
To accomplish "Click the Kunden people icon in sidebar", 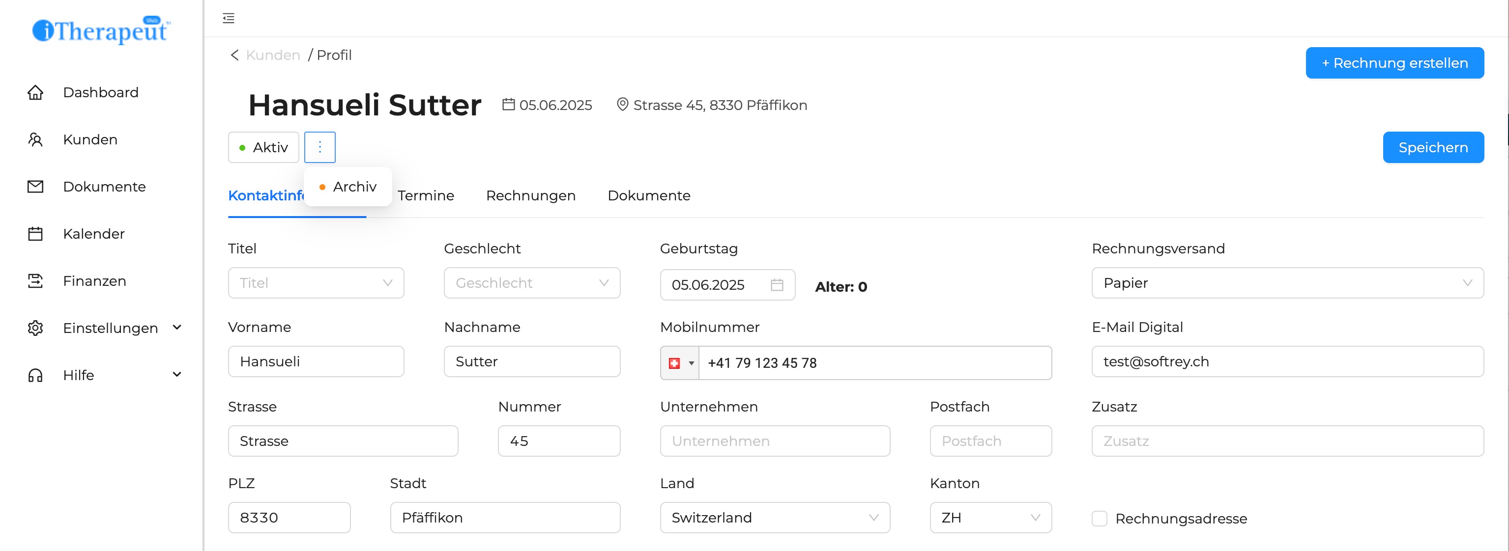I will [35, 139].
